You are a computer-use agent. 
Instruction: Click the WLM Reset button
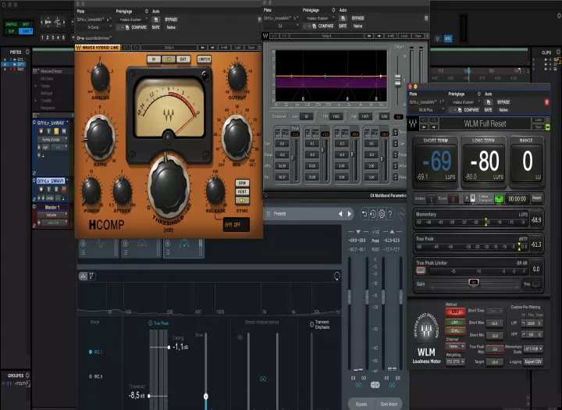tap(536, 198)
